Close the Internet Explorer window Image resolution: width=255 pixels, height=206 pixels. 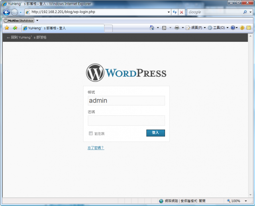click(x=247, y=3)
